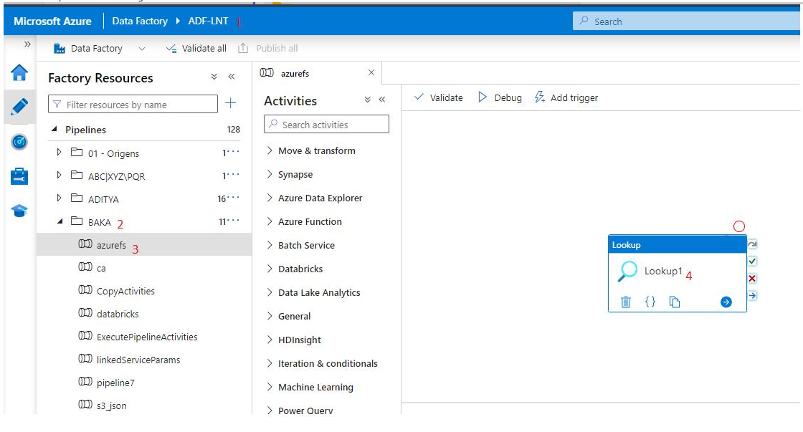Collapse the BAKA folder
The width and height of the screenshot is (803, 432).
point(60,221)
